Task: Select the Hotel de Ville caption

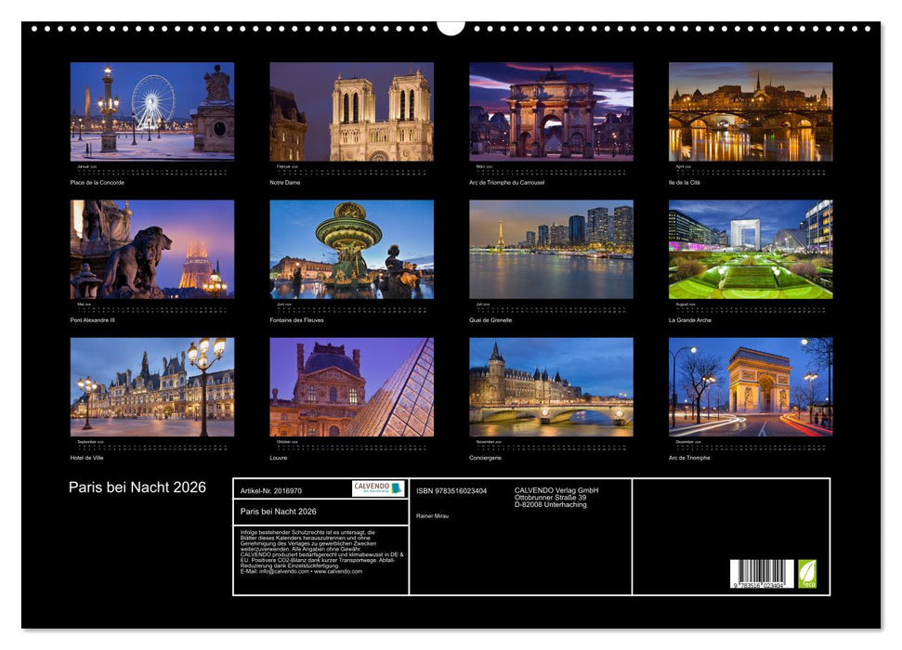Action: (x=88, y=457)
